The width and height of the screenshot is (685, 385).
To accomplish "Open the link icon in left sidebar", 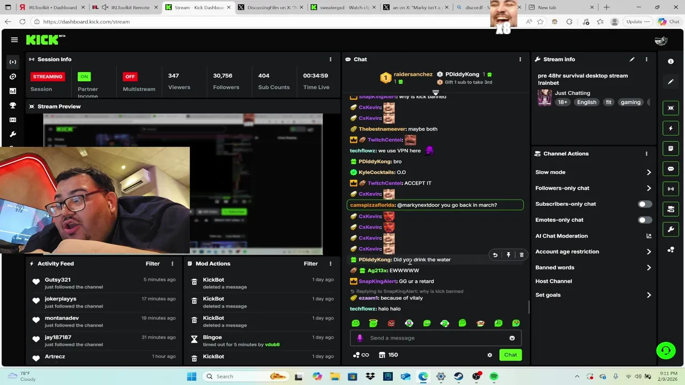I will click(x=13, y=76).
